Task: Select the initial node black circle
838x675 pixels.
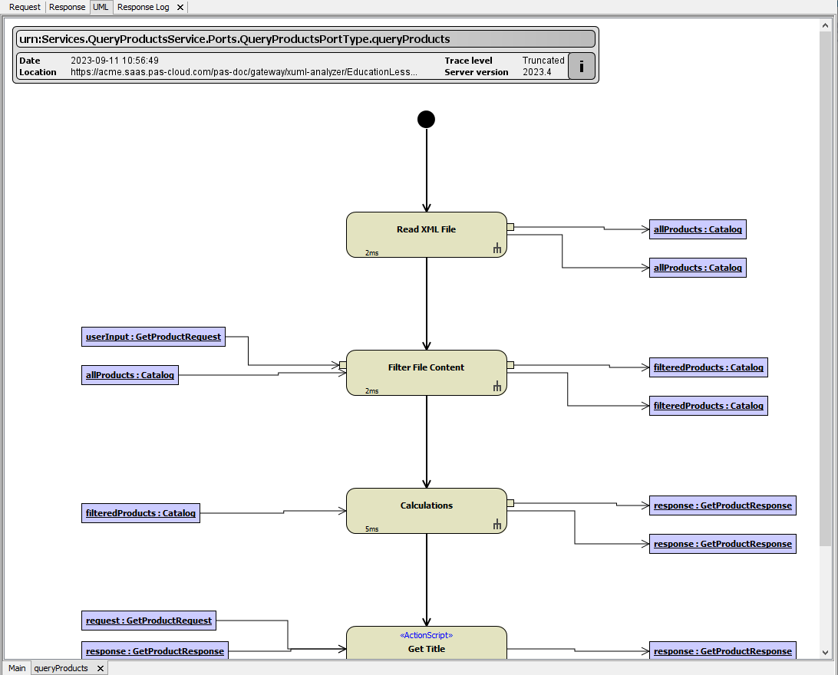Action: (426, 119)
